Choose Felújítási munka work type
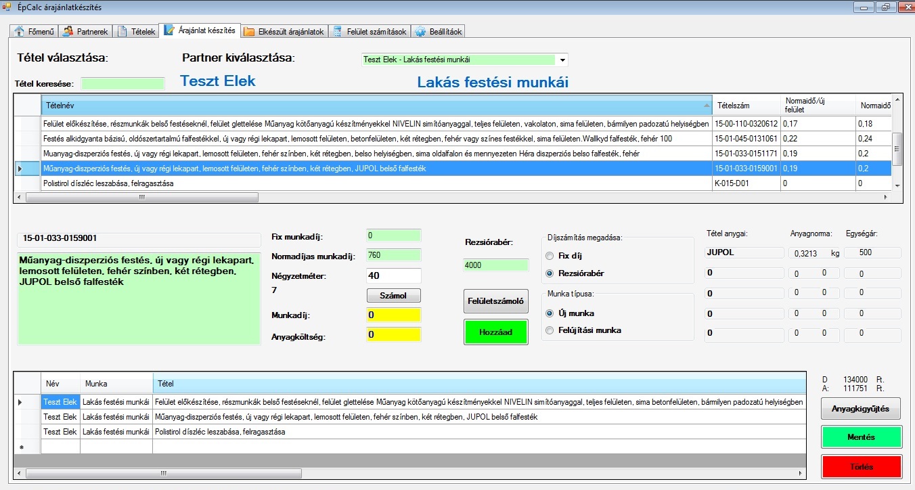 tap(550, 330)
